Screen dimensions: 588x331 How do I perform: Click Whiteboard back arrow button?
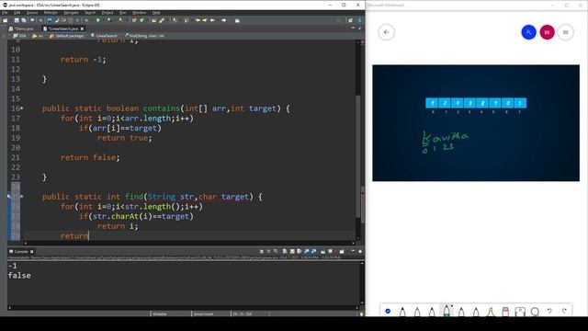click(386, 32)
